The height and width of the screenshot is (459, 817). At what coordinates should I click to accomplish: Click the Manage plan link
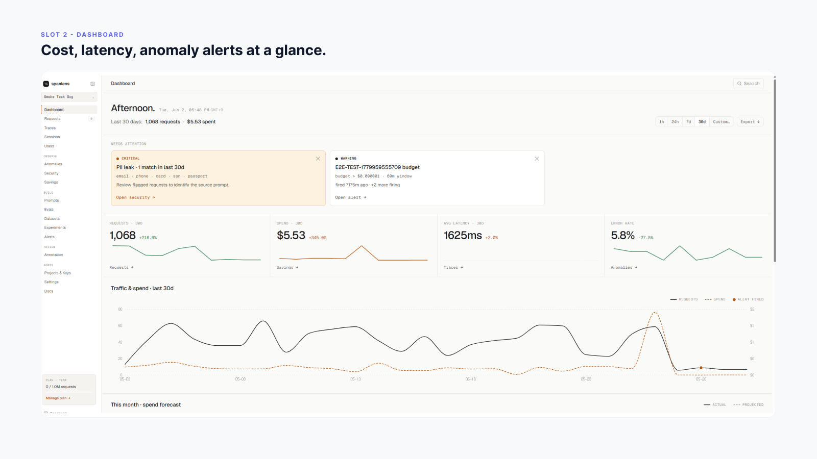point(58,398)
